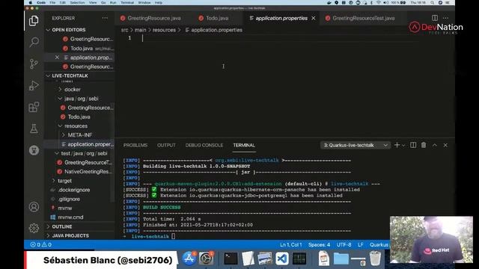Open App Store in the Dock
The height and width of the screenshot is (269, 479).
tap(189, 259)
